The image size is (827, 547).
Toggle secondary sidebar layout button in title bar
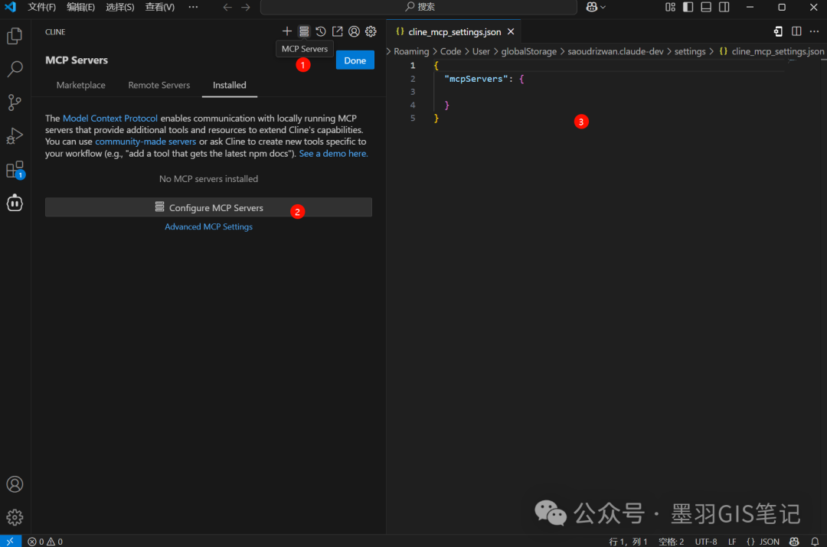723,7
